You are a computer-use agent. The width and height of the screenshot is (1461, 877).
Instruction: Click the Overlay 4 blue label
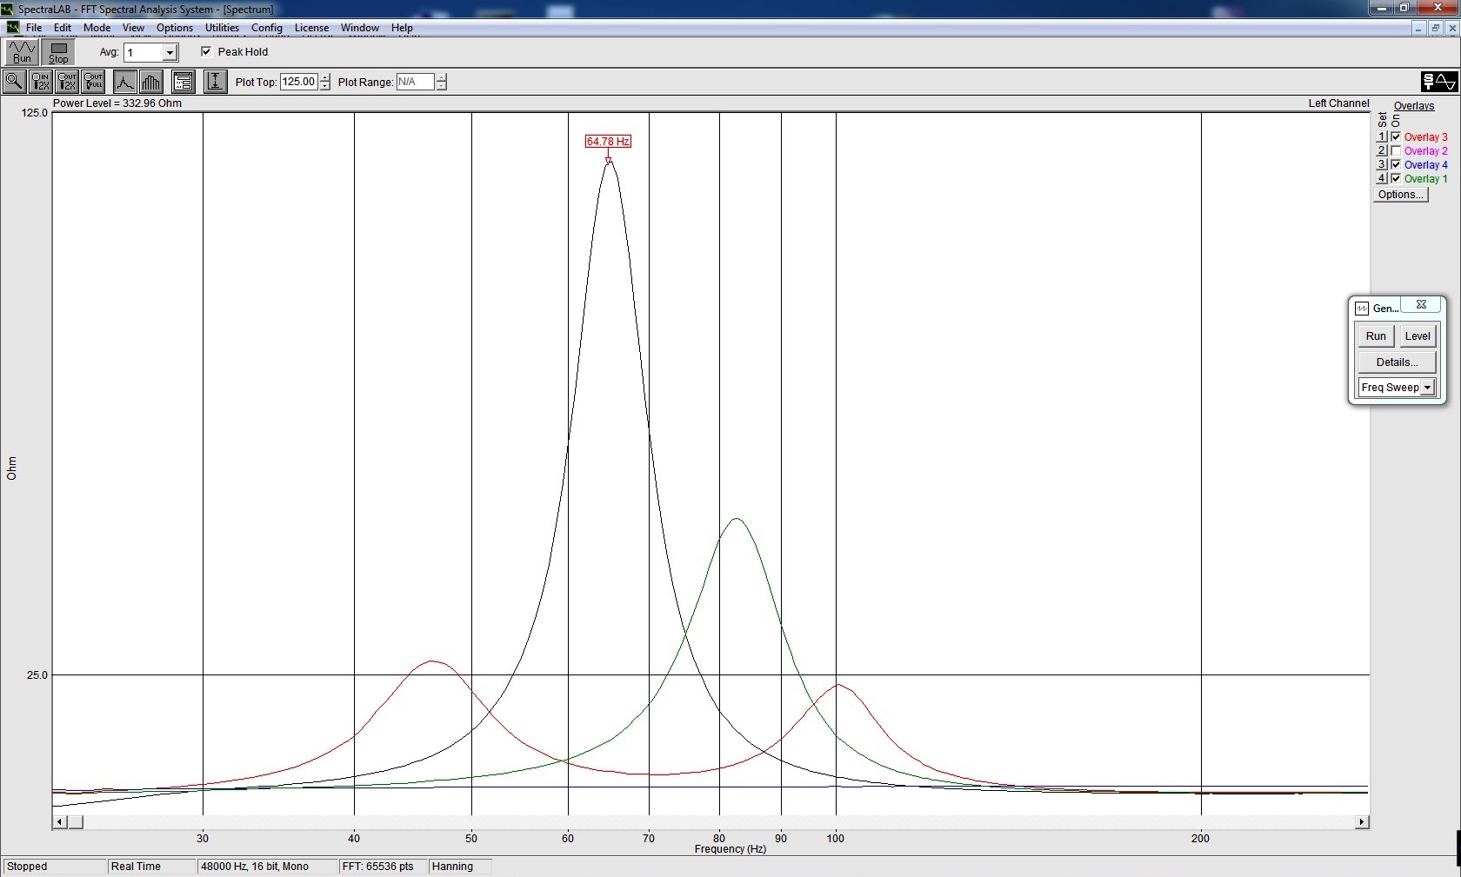coord(1426,165)
